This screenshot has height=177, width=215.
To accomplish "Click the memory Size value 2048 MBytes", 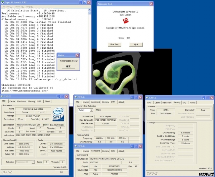I will [166, 114].
